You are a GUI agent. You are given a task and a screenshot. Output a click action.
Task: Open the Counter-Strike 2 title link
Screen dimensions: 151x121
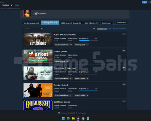coord(61,85)
